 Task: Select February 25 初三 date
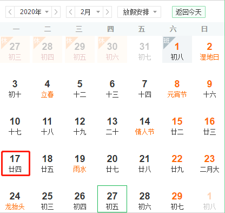point(47,201)
